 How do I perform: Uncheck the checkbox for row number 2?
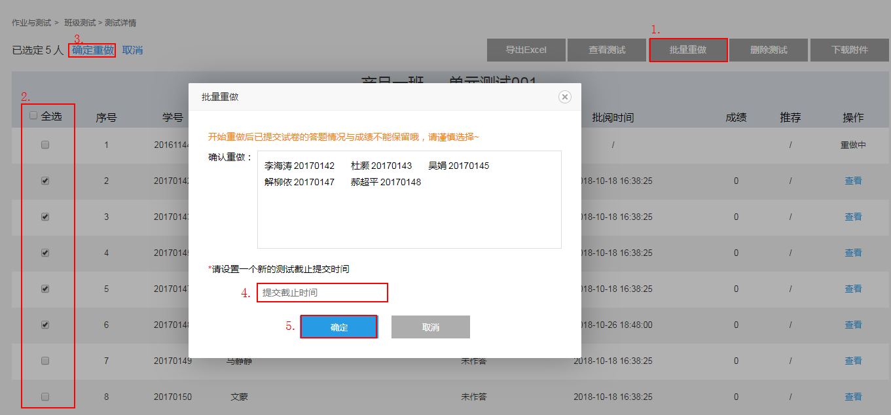[x=45, y=181]
